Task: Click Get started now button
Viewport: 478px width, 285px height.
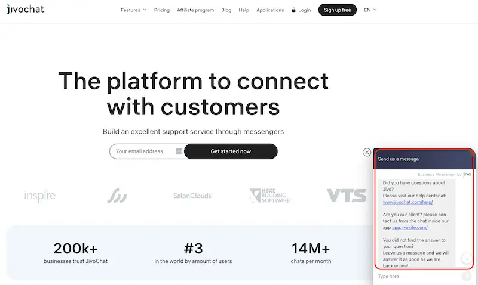Action: pos(231,151)
